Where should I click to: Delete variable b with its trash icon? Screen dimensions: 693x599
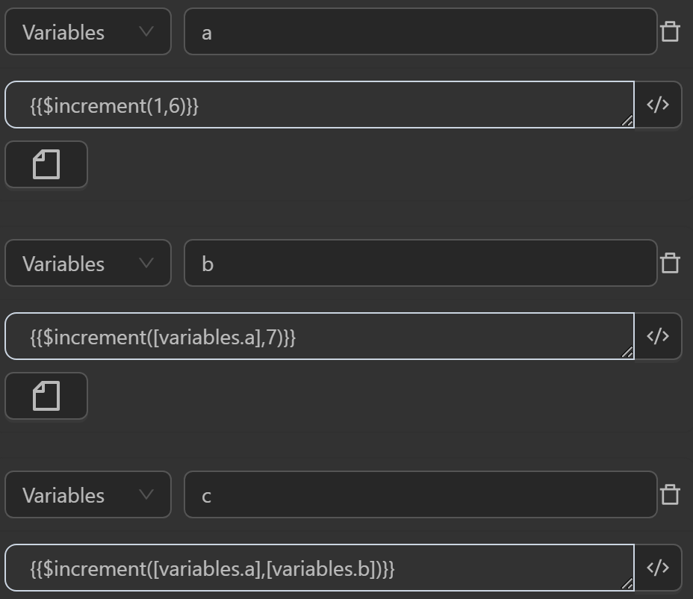coord(670,263)
